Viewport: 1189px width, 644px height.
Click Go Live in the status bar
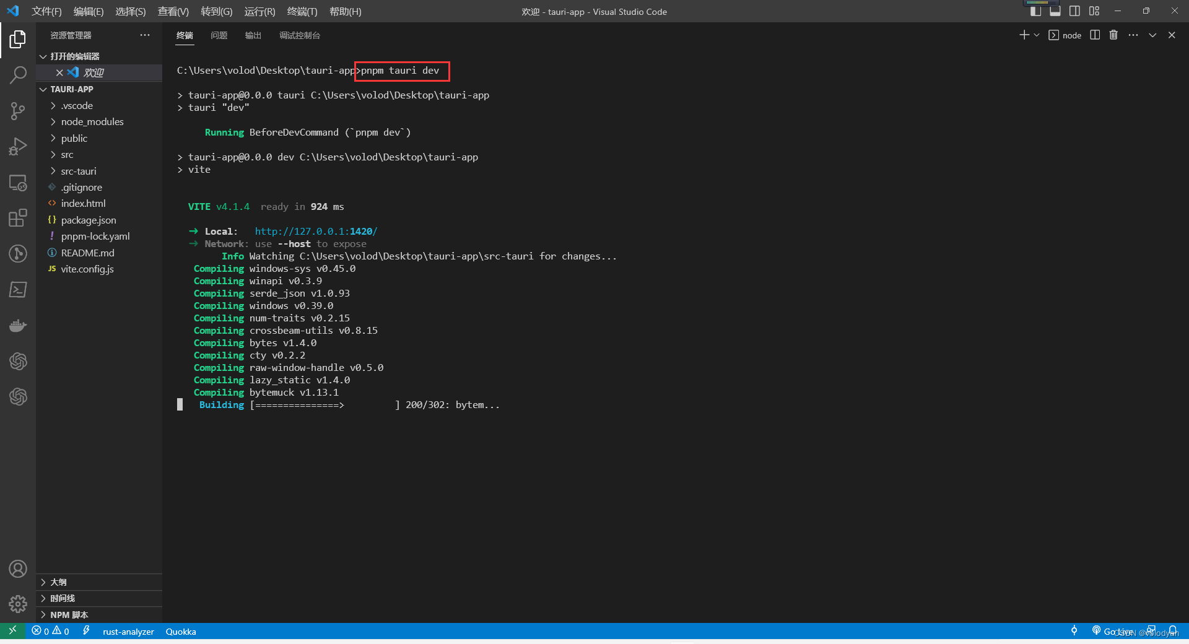click(1113, 631)
